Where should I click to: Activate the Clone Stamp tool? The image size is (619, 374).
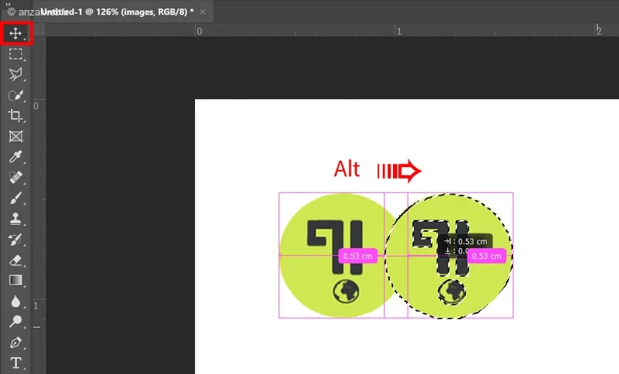[15, 219]
